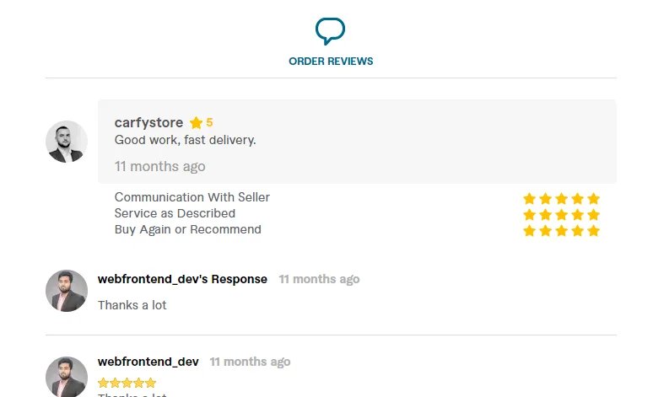Screen dimensions: 664x397
Task: Click the Communication With Seller star rating
Action: [561, 199]
